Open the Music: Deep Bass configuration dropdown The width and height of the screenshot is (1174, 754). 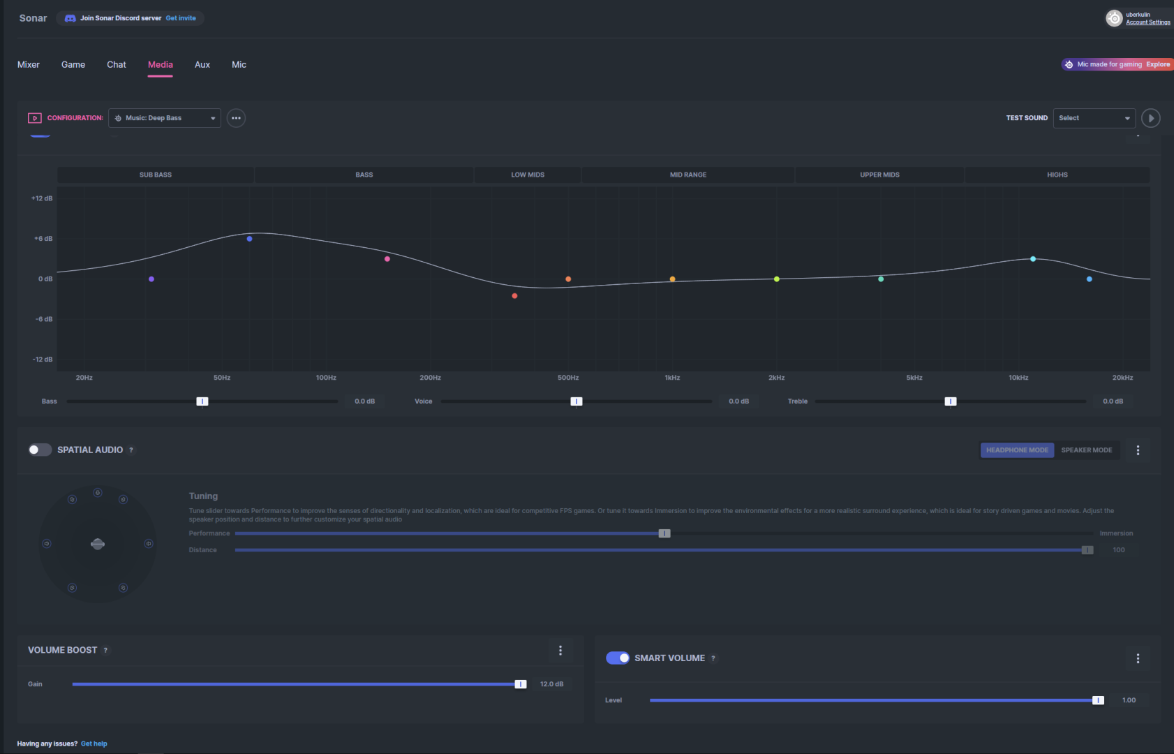point(165,118)
